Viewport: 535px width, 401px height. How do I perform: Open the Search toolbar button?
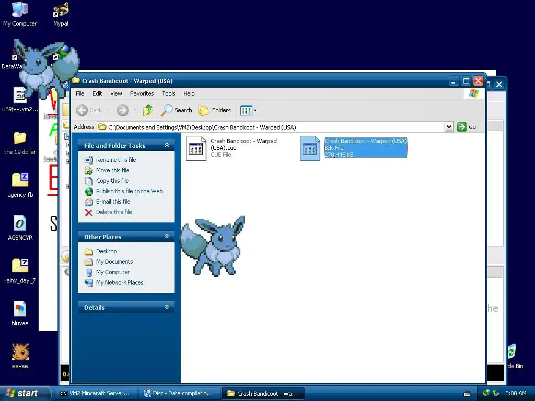[x=177, y=110]
